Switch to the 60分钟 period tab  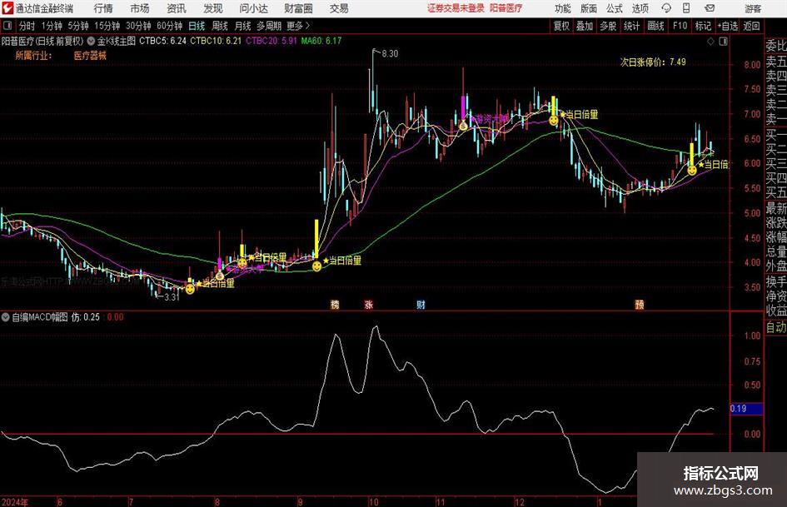tap(169, 26)
